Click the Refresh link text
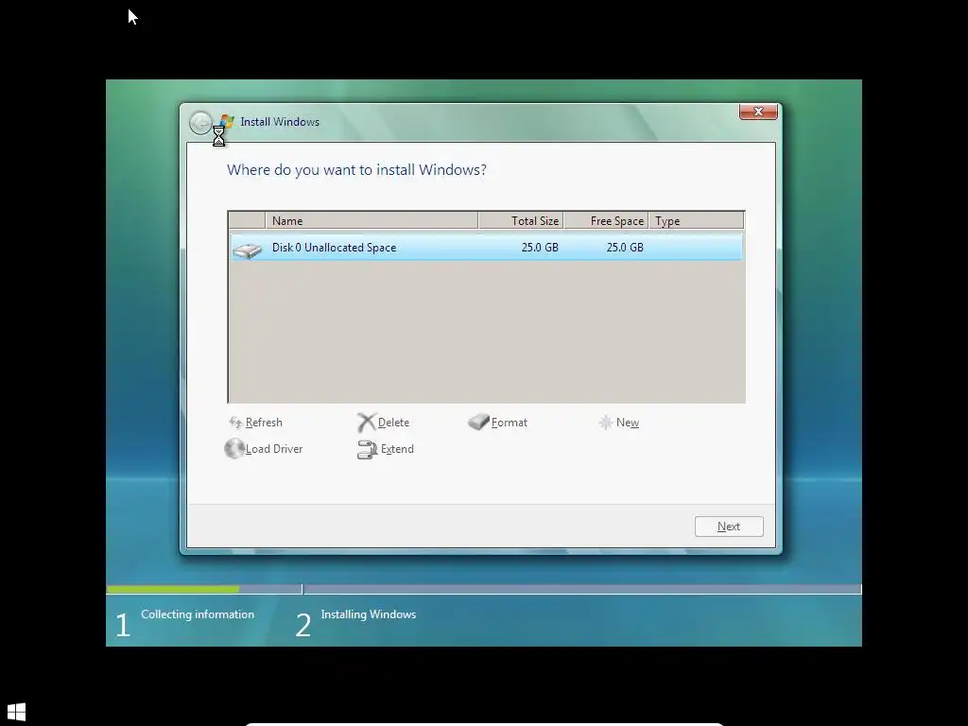 click(264, 423)
